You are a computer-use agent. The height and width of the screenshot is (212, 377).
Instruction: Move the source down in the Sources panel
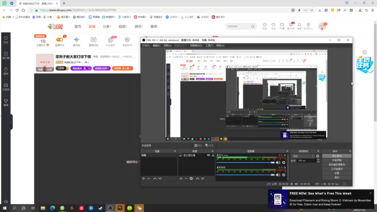click(x=203, y=179)
